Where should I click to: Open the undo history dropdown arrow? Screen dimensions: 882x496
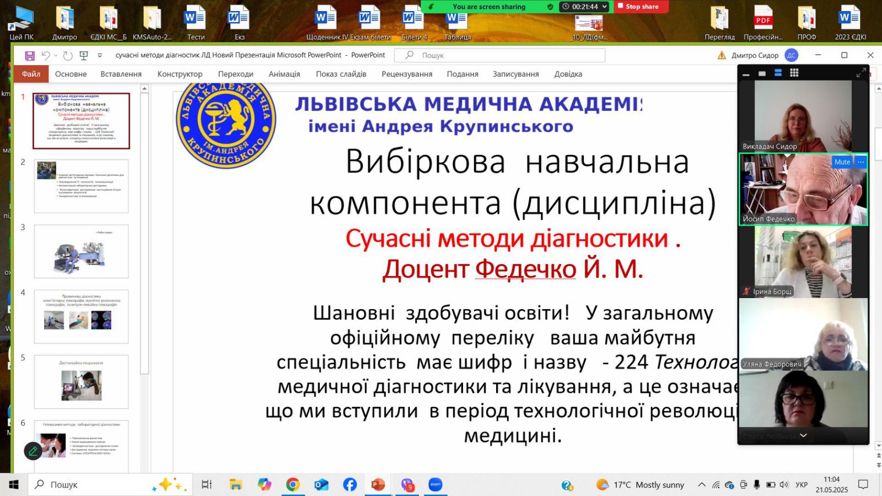tap(56, 56)
